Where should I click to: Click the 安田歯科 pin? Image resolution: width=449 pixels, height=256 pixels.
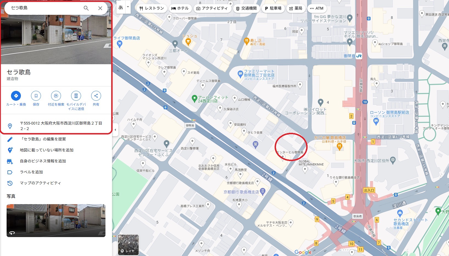pos(230,124)
